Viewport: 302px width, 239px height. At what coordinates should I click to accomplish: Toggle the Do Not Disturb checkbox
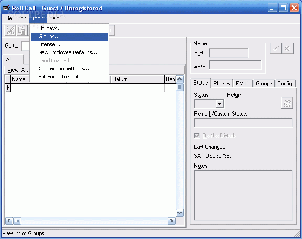pos(197,136)
